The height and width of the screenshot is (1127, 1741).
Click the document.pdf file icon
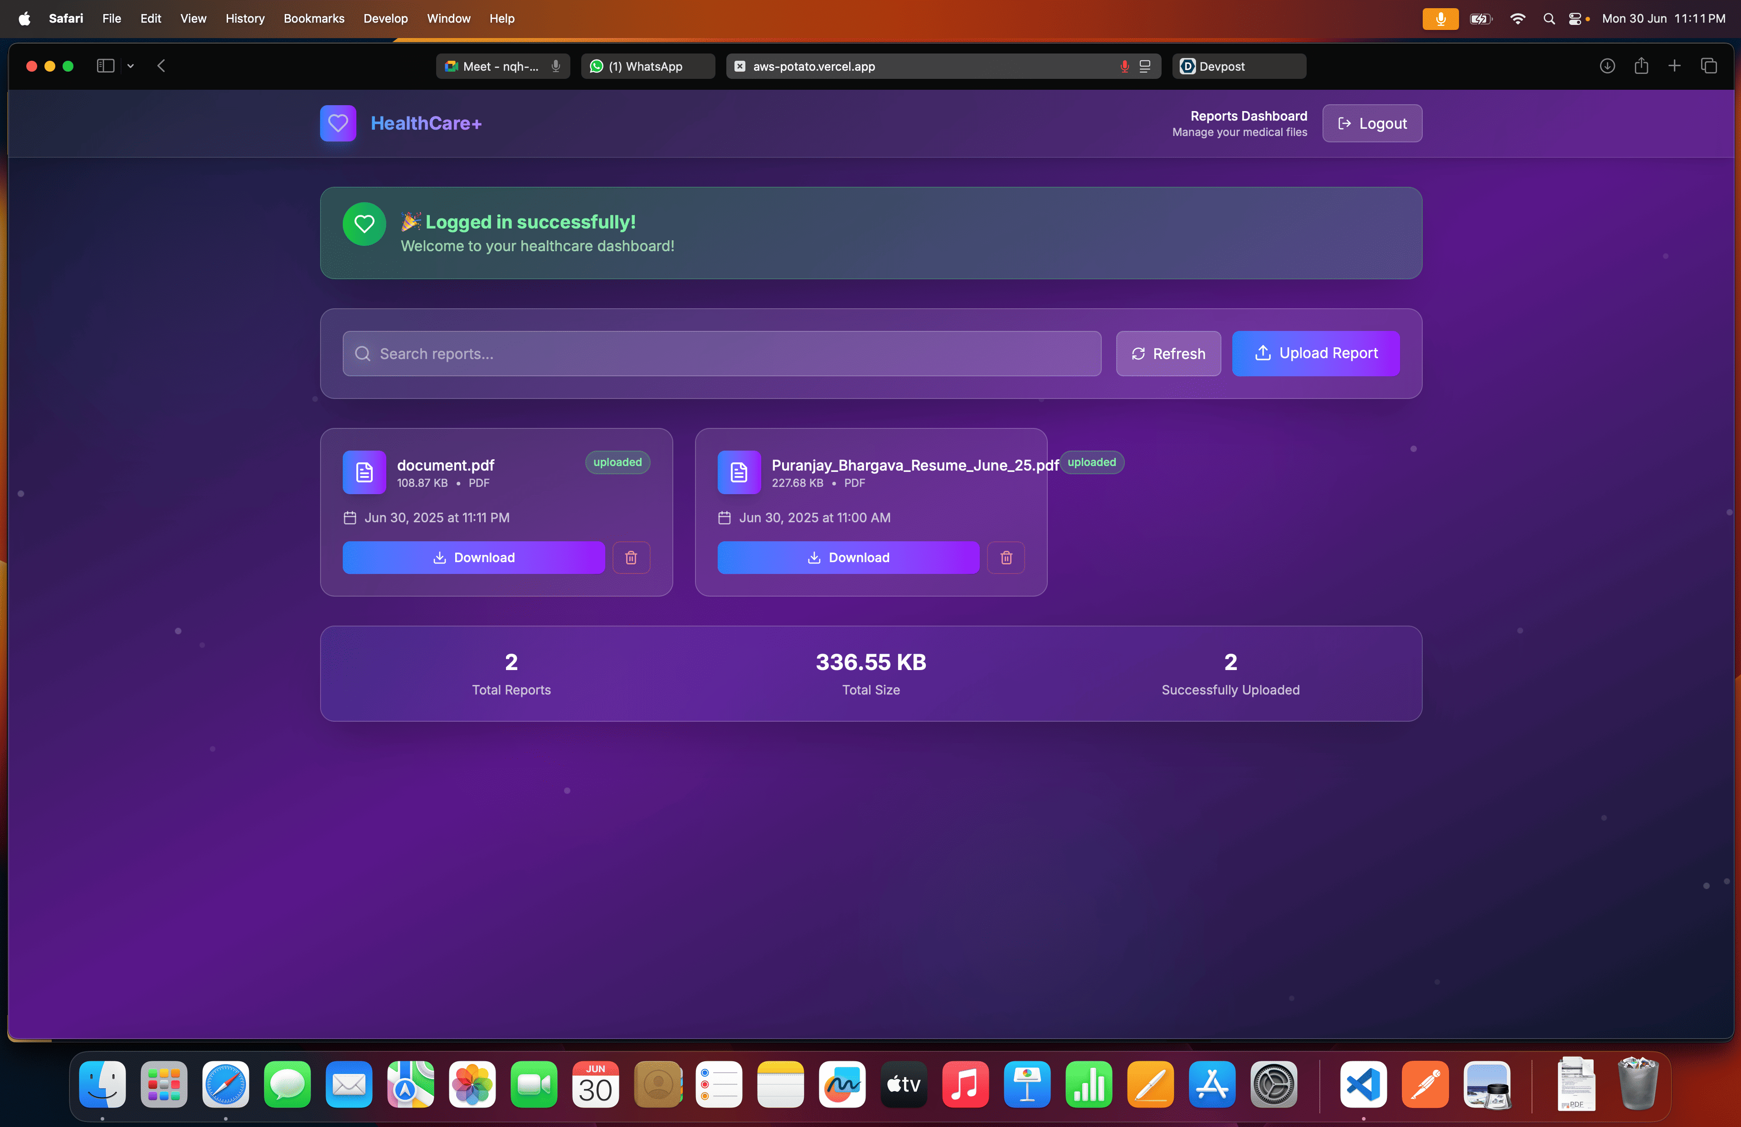coord(364,472)
